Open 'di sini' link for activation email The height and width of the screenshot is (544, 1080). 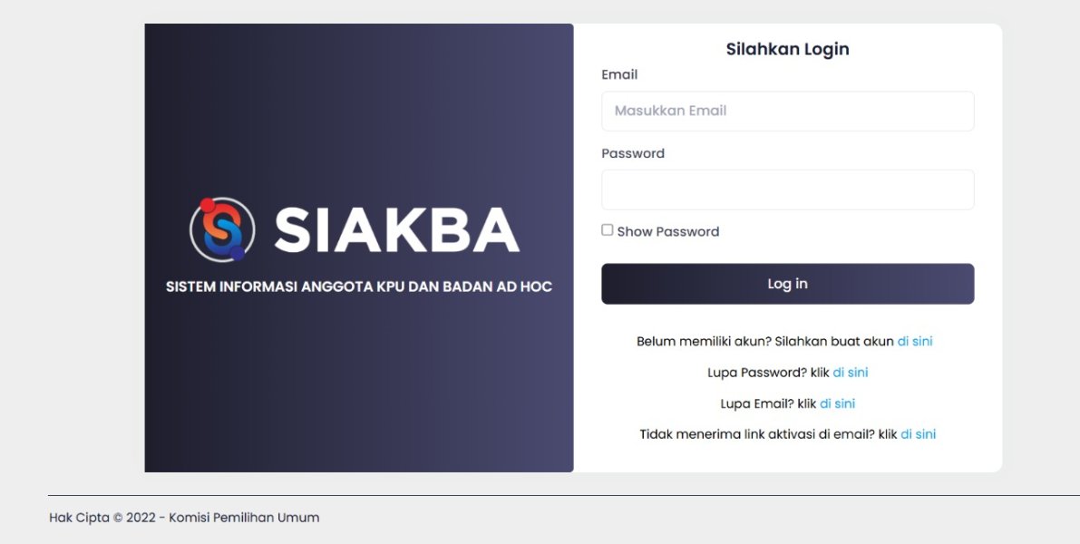pos(918,434)
